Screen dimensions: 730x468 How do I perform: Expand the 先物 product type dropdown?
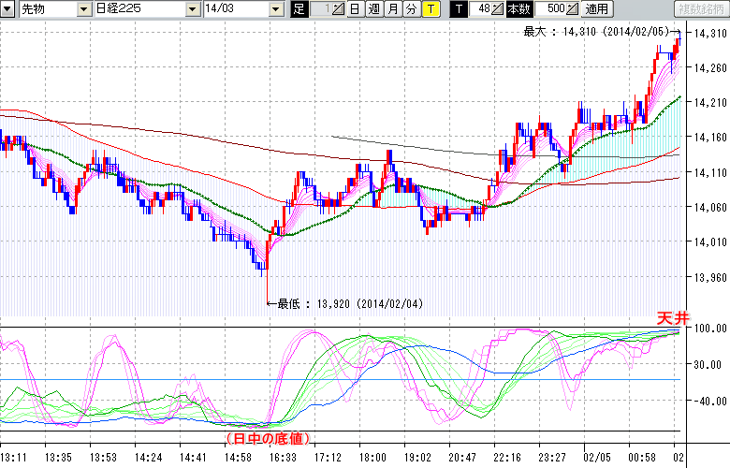click(x=83, y=8)
